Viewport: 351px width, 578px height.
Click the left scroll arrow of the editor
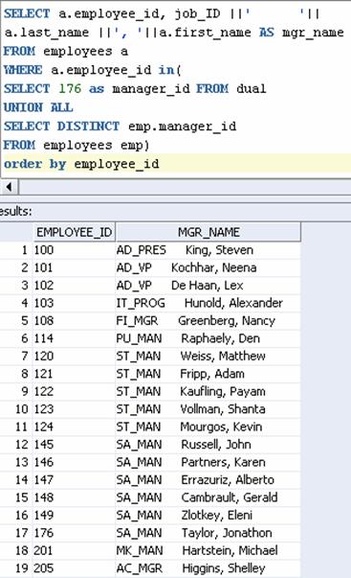(x=10, y=187)
